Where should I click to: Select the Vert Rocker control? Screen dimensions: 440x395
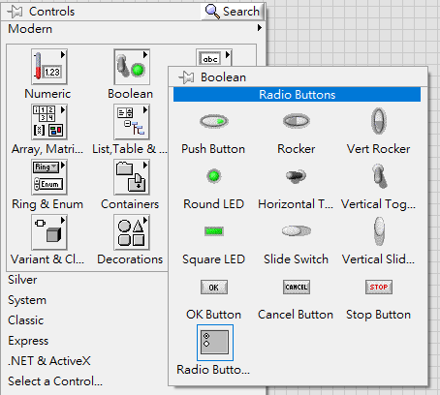(x=379, y=121)
